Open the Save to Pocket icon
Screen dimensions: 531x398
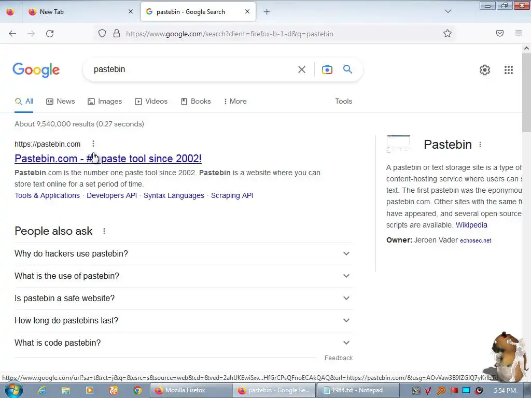coord(499,34)
